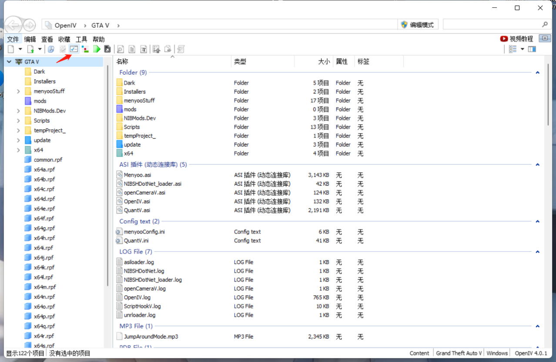Click the blue wrench toolbar icon
Image resolution: width=556 pixels, height=362 pixels.
pyautogui.click(x=51, y=49)
